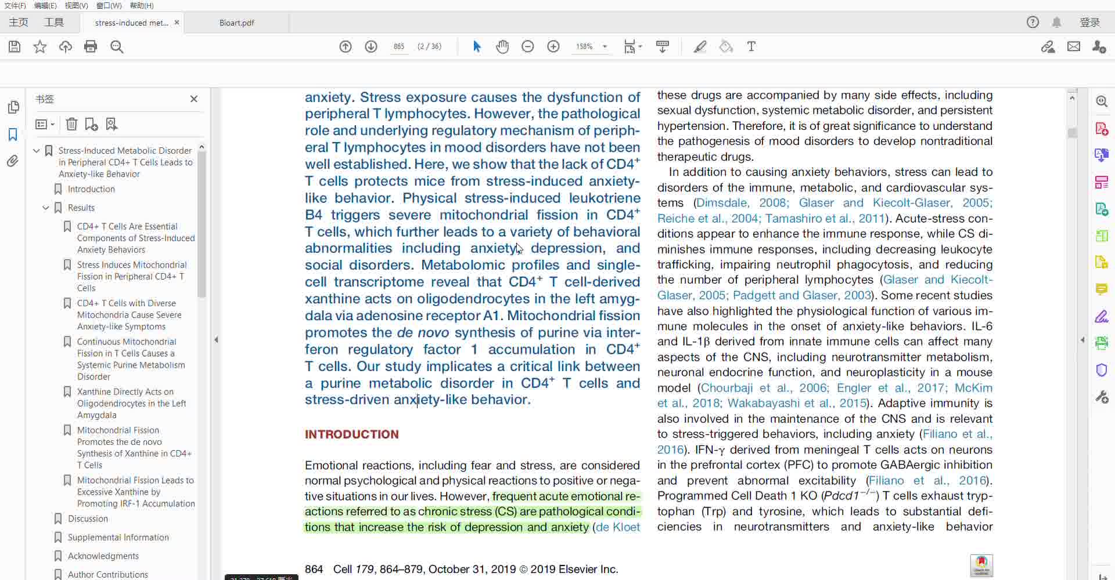Send file by email envelope icon
1115x580 pixels.
click(x=1074, y=46)
